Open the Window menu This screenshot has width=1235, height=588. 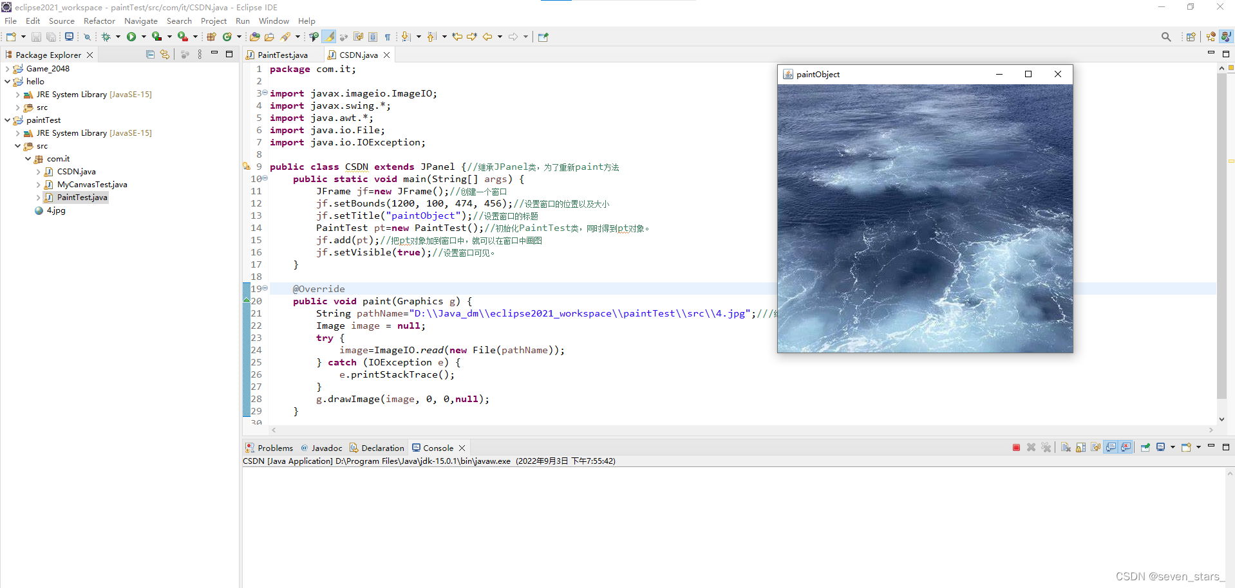click(274, 21)
